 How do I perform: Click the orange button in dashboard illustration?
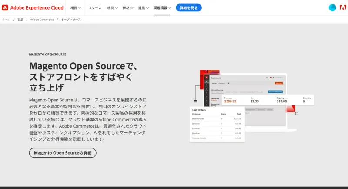point(279,83)
